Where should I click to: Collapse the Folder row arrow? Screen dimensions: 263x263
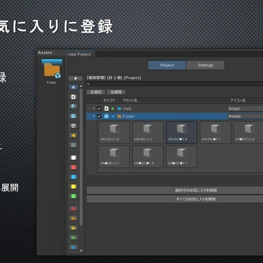[x=94, y=116]
